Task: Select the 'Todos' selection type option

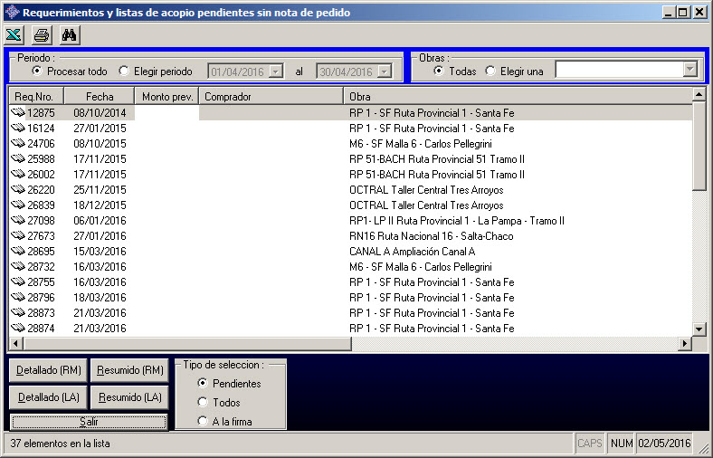Action: click(203, 402)
